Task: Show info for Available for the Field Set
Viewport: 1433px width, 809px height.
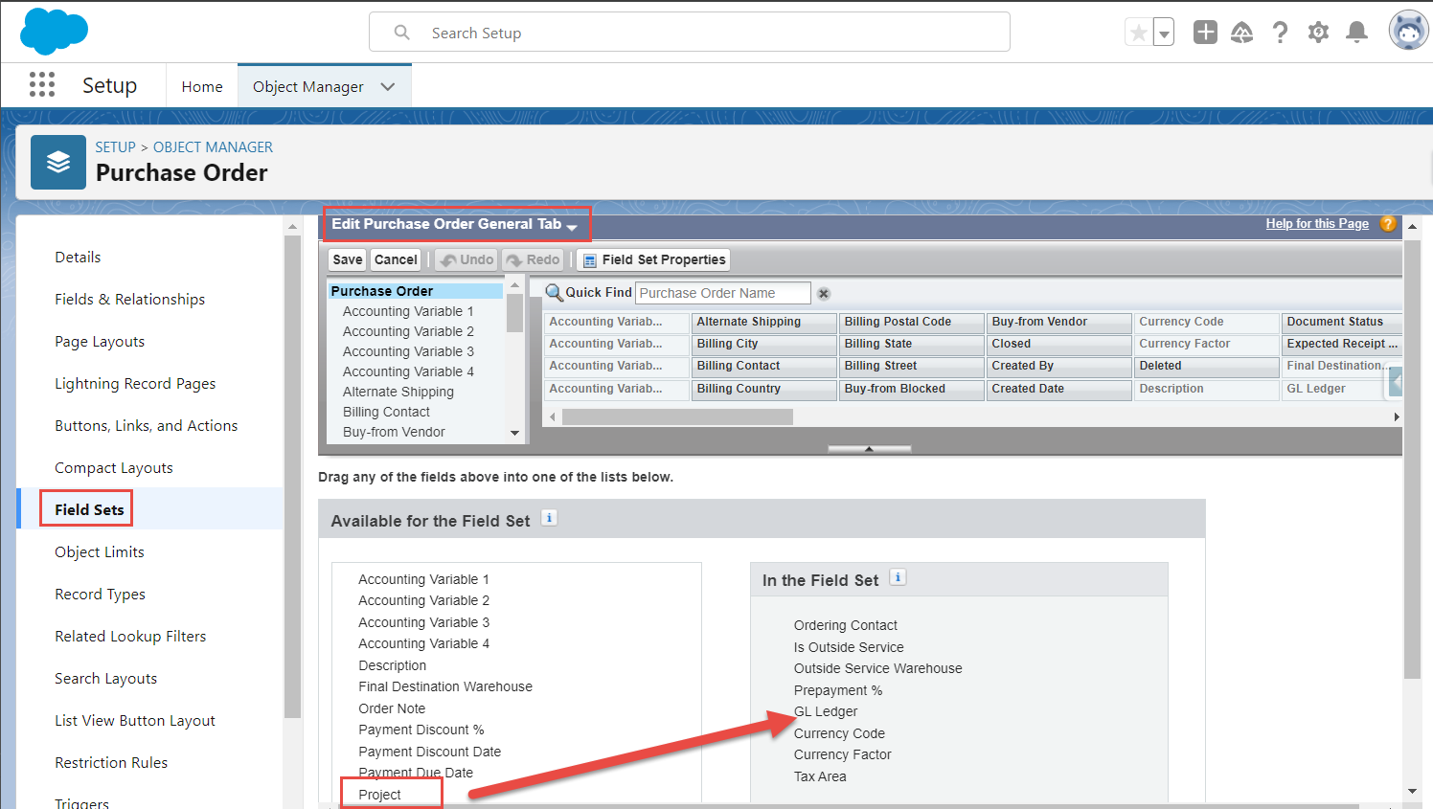Action: point(549,518)
